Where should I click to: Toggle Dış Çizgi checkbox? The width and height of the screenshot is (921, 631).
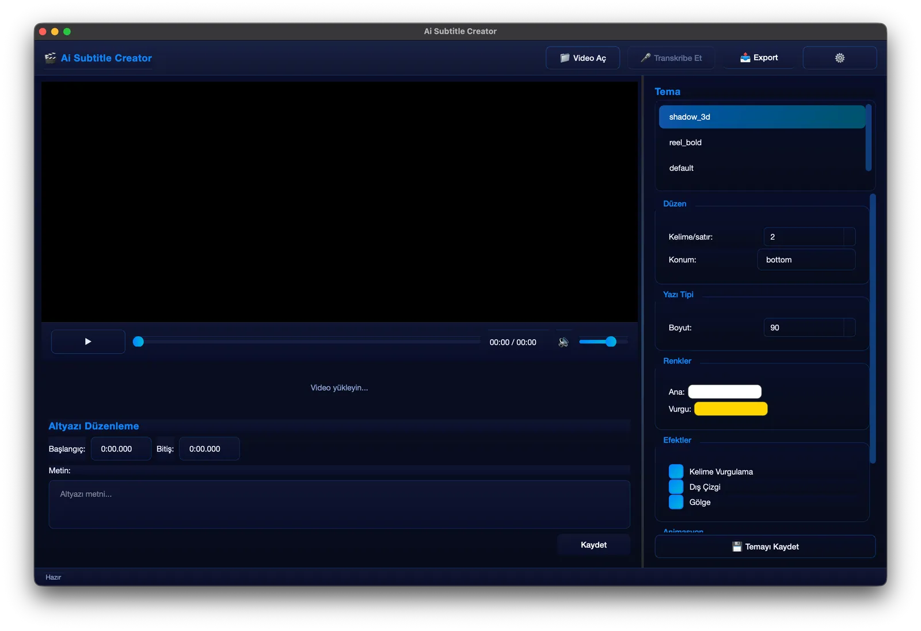coord(676,487)
